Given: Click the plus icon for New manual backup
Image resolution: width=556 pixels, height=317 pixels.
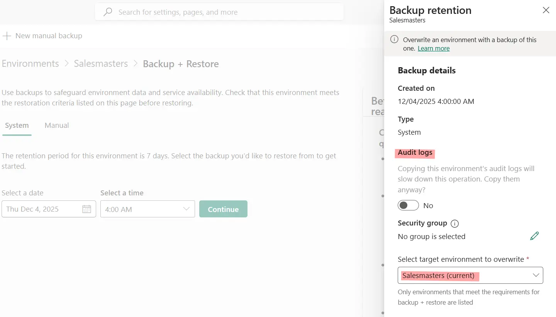Looking at the screenshot, I should tap(7, 36).
